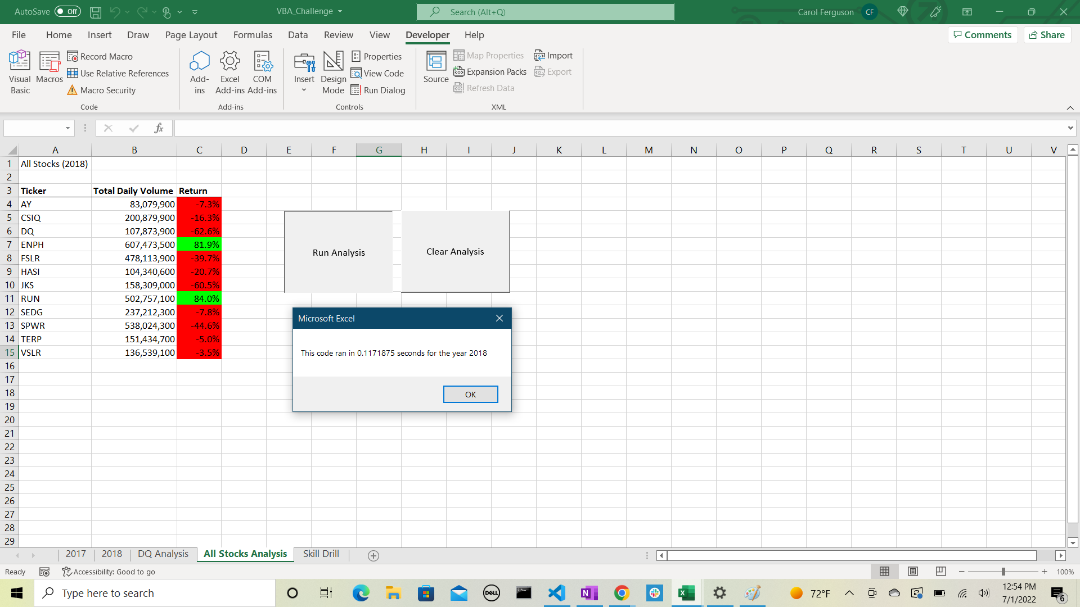1080x607 pixels.
Task: Toggle AutoSave switch
Action: click(x=68, y=11)
